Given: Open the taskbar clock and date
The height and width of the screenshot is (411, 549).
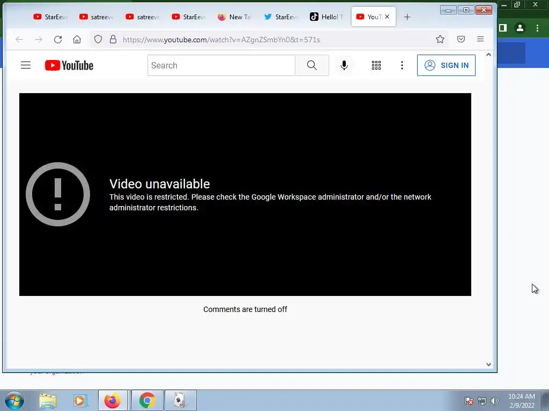Looking at the screenshot, I should (x=522, y=401).
